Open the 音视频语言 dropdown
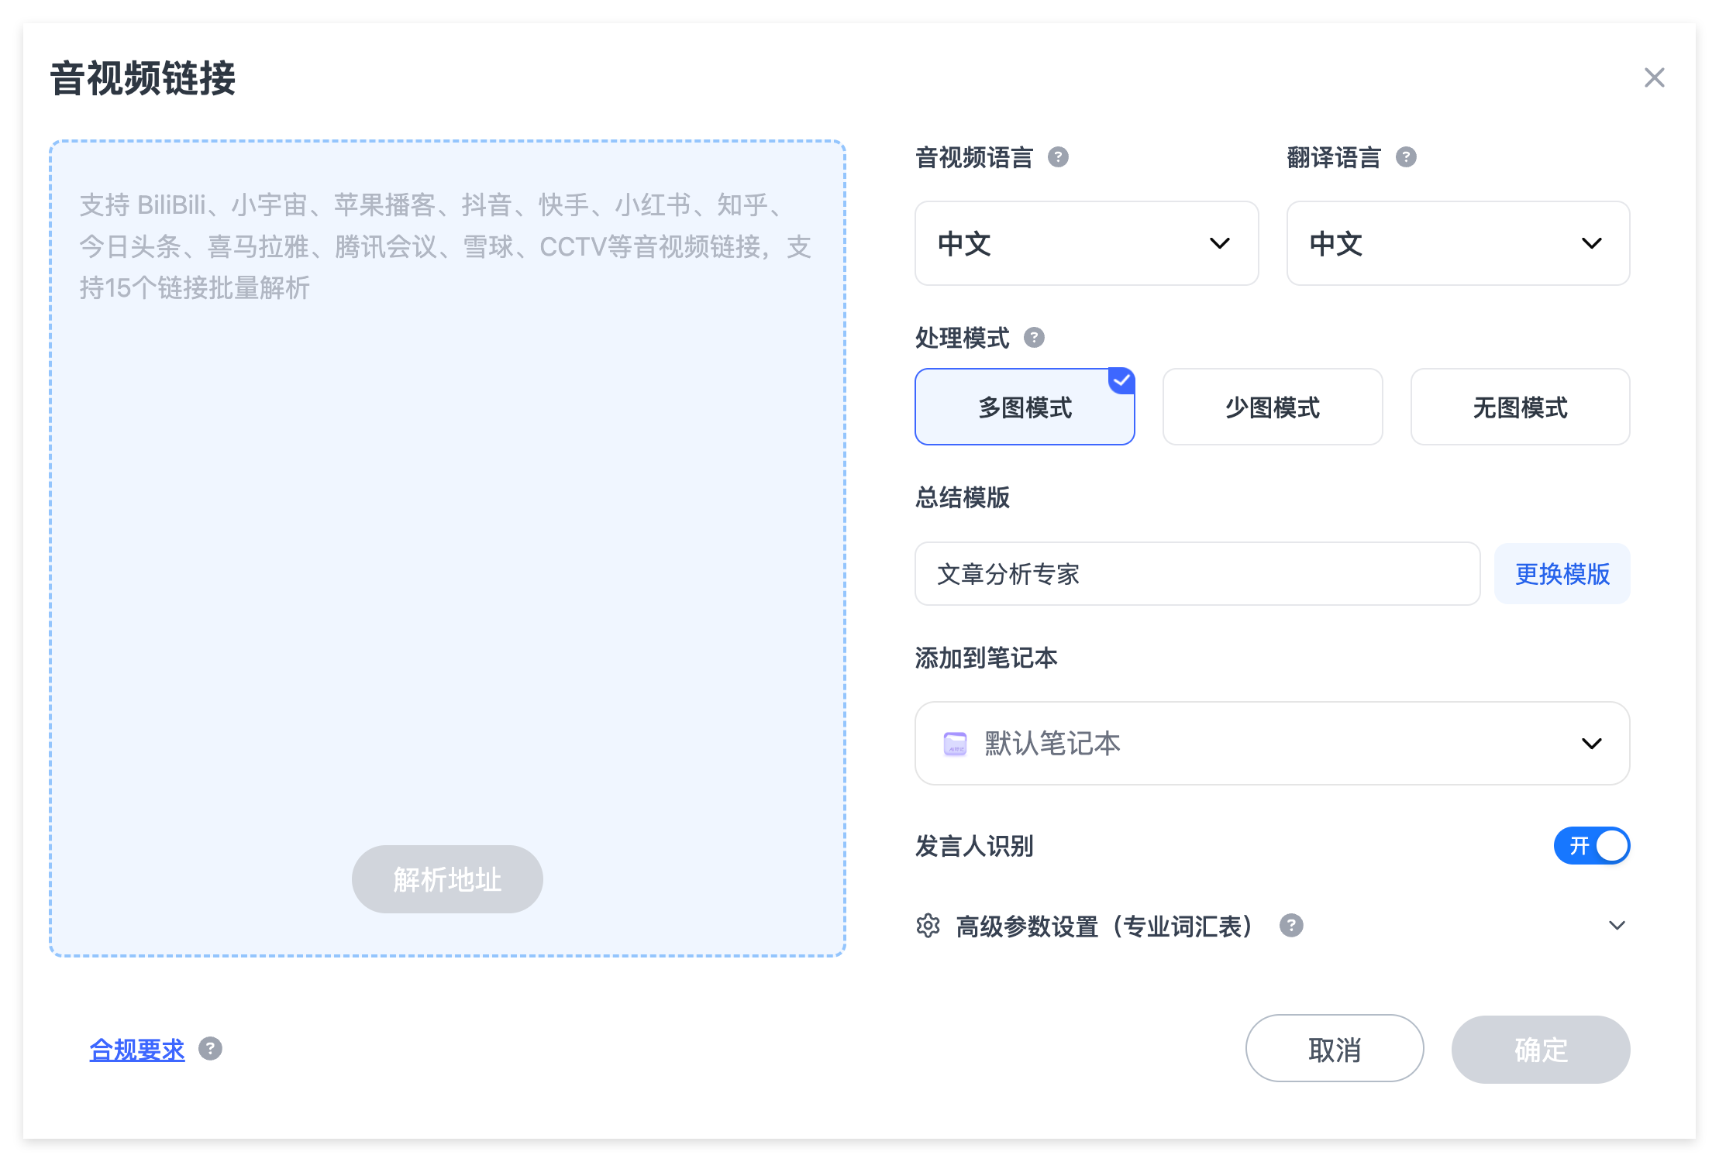This screenshot has width=1719, height=1162. [1087, 243]
